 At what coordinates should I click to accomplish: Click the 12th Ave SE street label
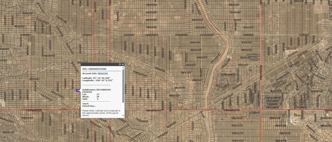tap(285, 133)
